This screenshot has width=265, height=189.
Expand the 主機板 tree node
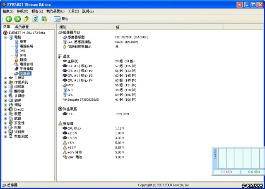click(5, 78)
